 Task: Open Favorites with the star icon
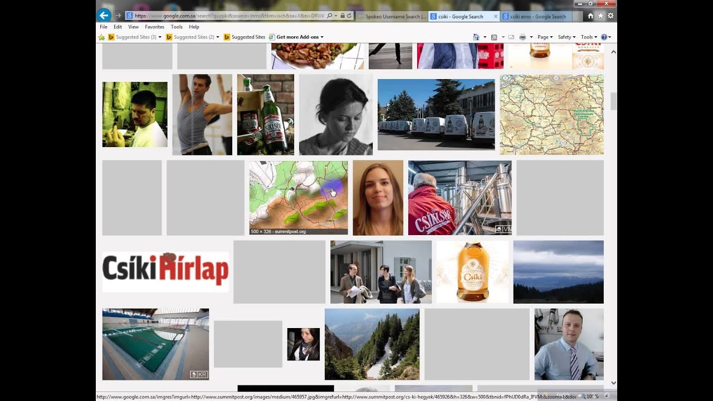(x=600, y=16)
